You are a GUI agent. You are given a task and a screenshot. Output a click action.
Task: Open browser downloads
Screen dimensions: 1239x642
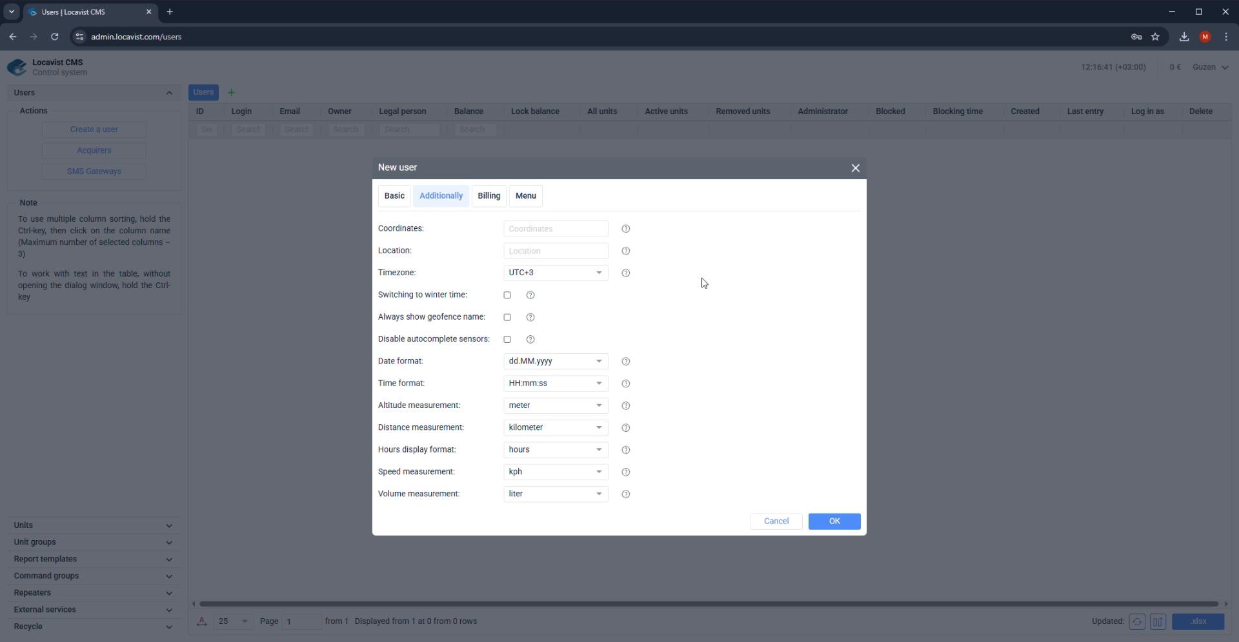(1184, 37)
